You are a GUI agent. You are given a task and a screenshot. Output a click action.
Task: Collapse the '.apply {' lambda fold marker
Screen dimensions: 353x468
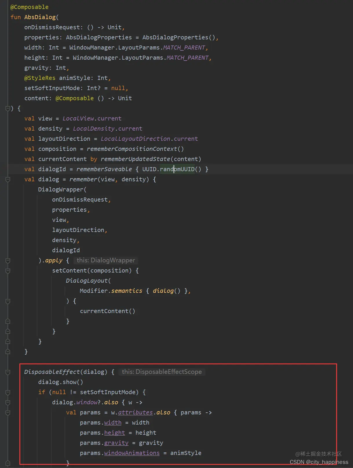pos(8,260)
